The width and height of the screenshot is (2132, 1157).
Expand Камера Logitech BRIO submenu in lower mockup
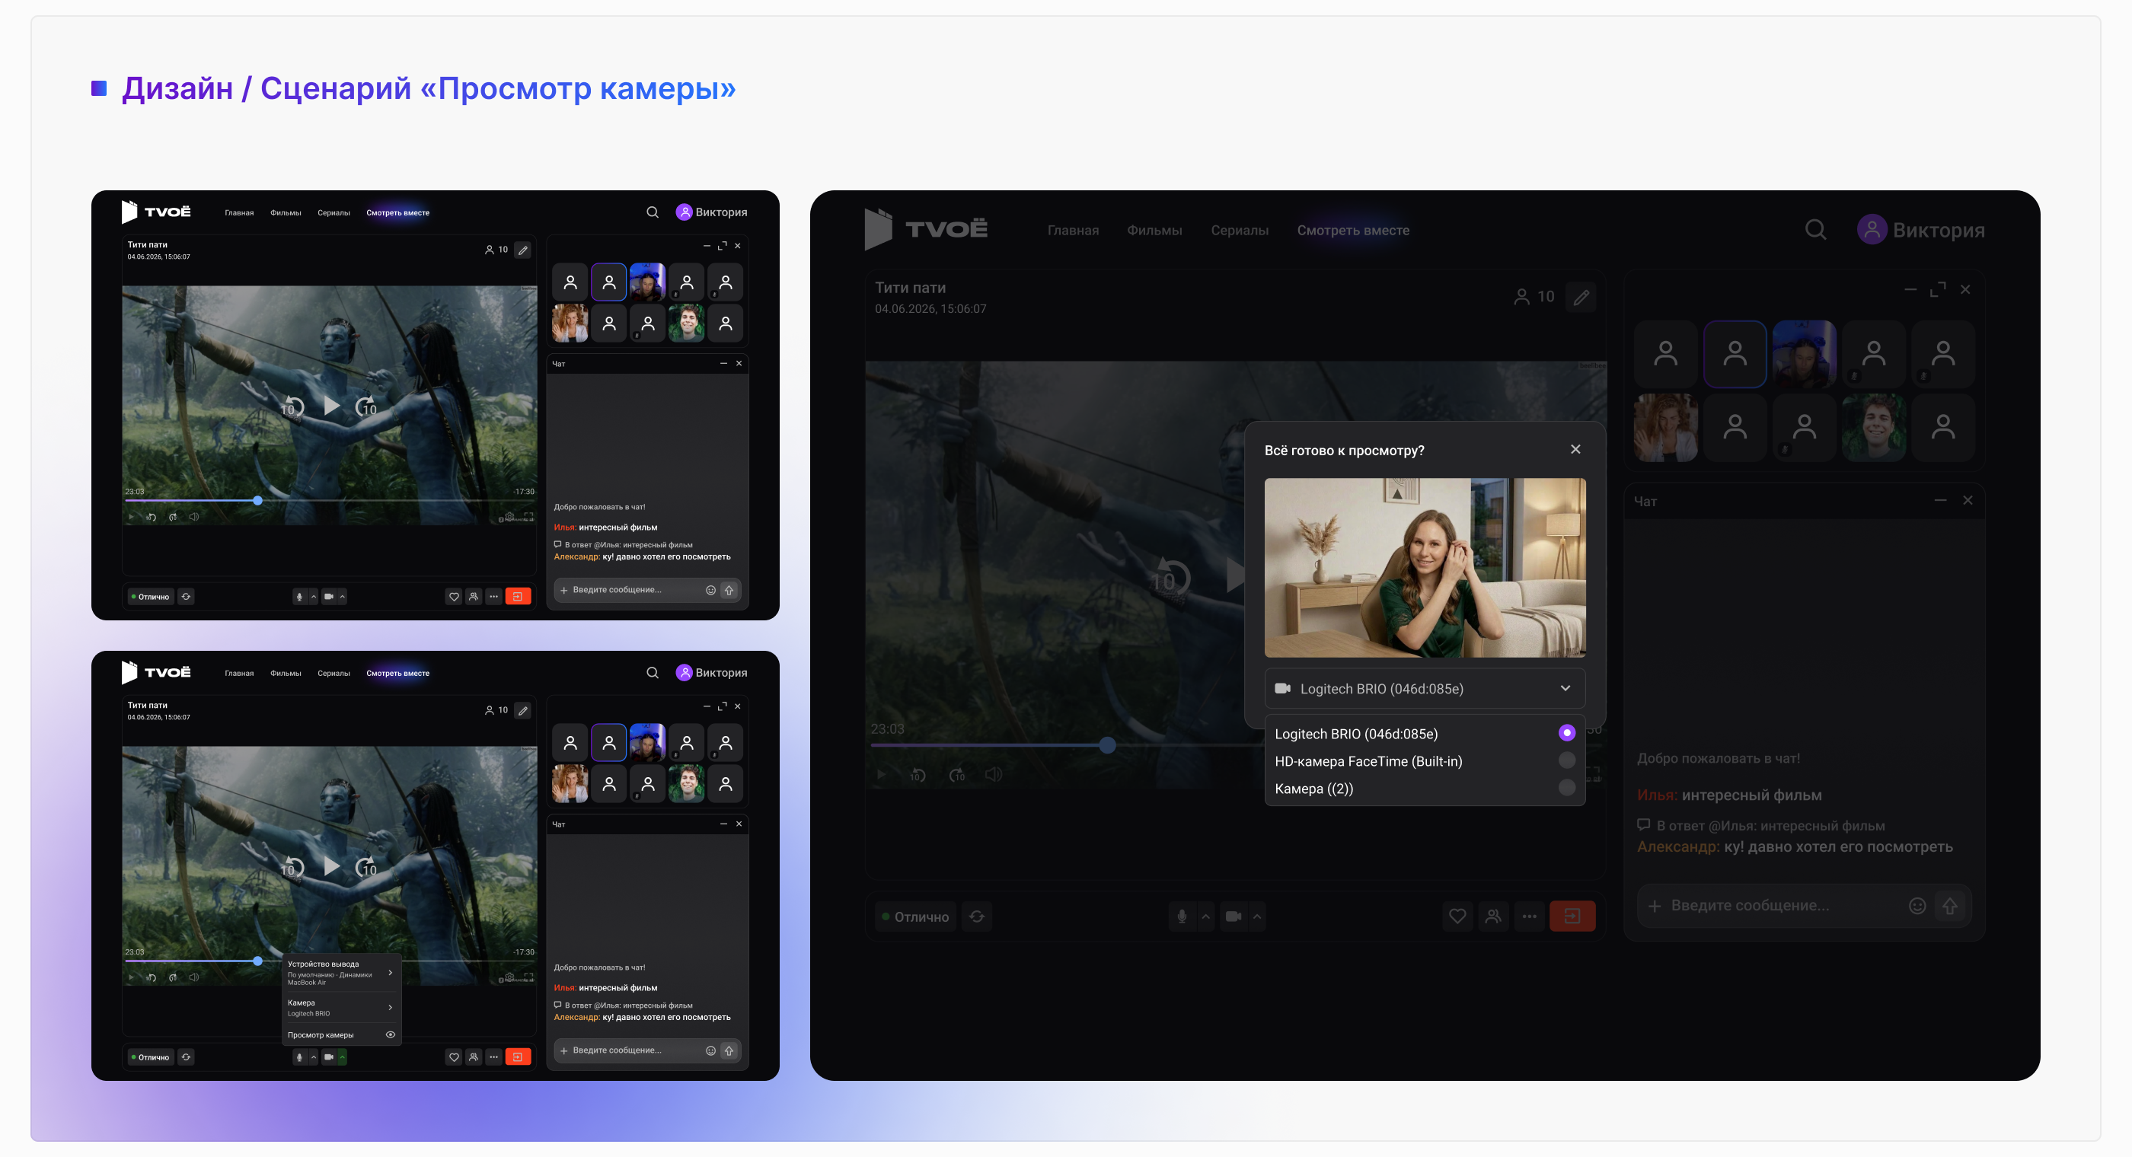(x=341, y=1007)
